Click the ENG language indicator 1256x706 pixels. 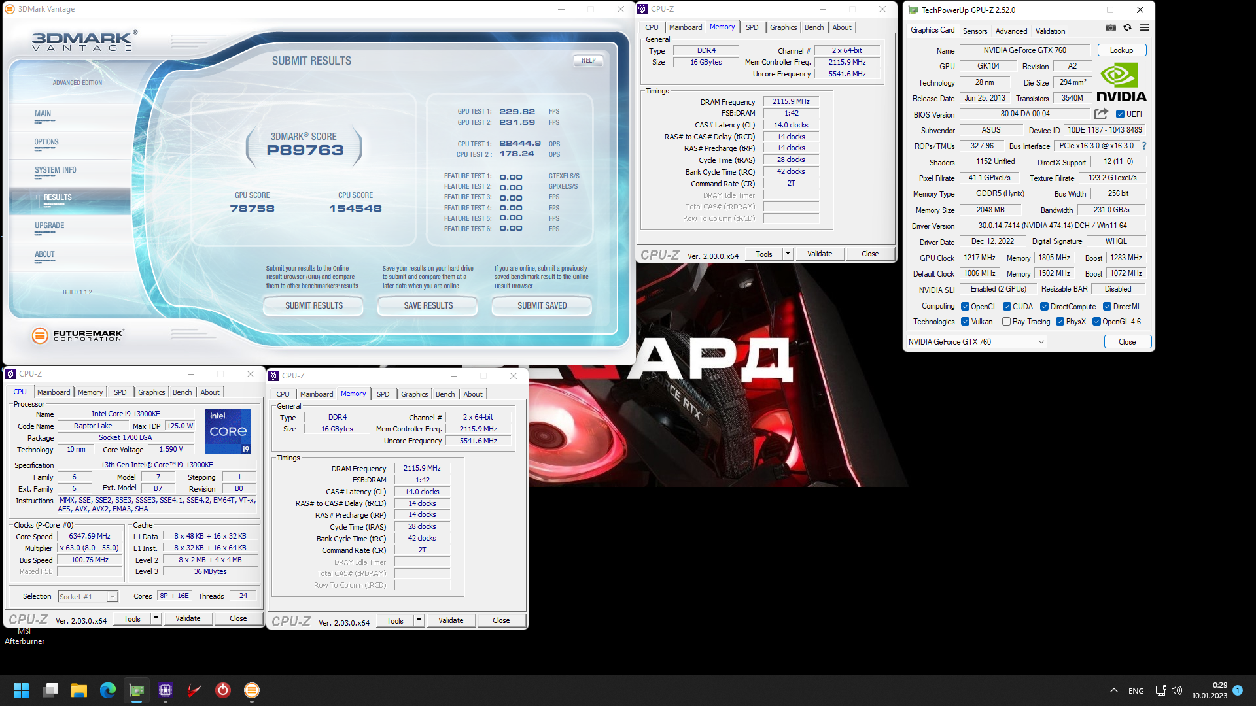coord(1136,691)
